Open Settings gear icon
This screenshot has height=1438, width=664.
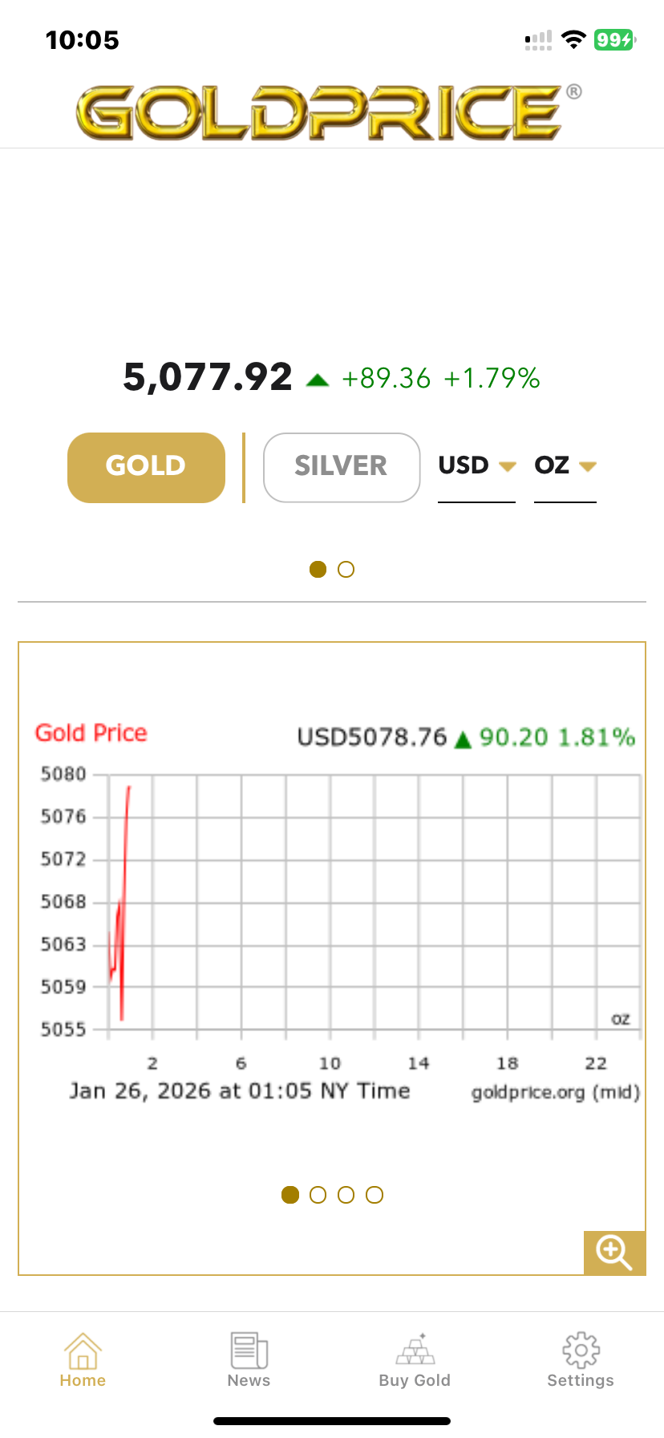click(x=581, y=1351)
